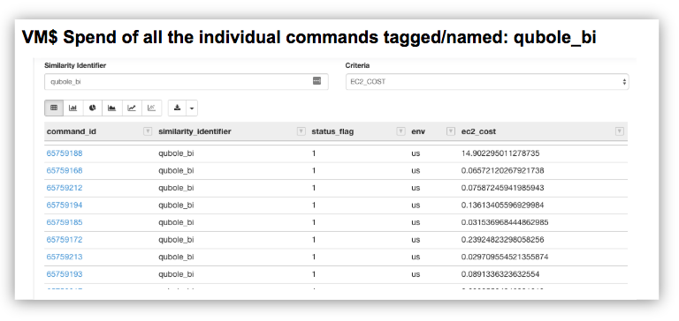Image resolution: width=679 pixels, height=321 pixels.
Task: Open the Criteria EC2_COST dropdown
Action: (x=487, y=82)
